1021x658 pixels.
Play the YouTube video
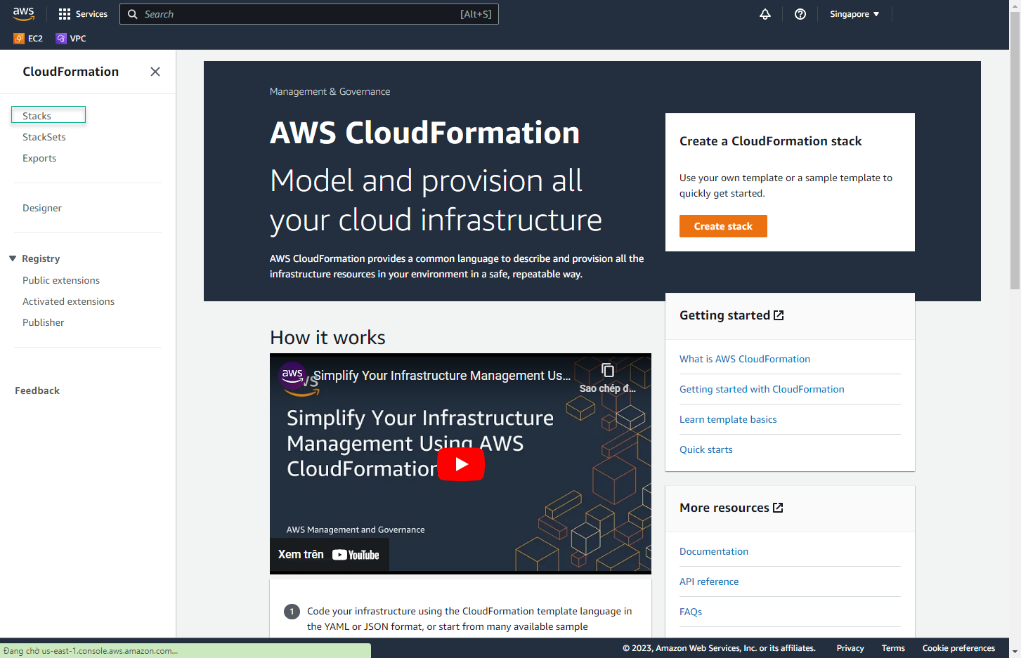pyautogui.click(x=461, y=464)
